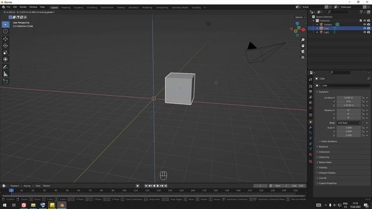Click the Location X value field
The image size is (372, 209).
(349, 98)
